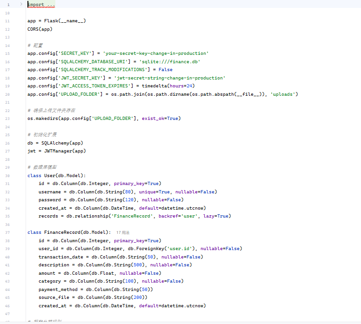Click the 'password' column definition

[111, 200]
